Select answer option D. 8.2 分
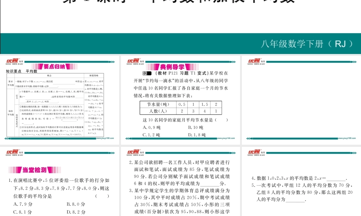This screenshot has width=361, height=216. coord(76,212)
